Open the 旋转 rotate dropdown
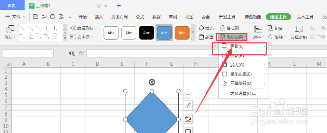The width and height of the screenshot is (327, 133). pyautogui.click(x=277, y=37)
